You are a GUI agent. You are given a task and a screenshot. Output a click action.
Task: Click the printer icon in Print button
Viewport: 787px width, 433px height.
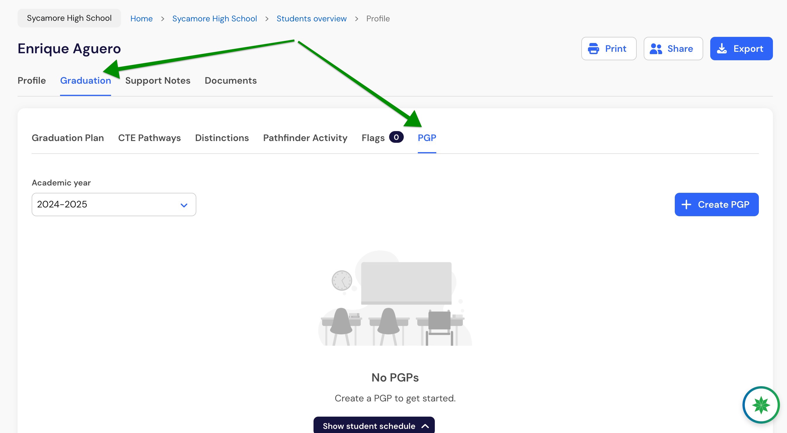(x=593, y=49)
